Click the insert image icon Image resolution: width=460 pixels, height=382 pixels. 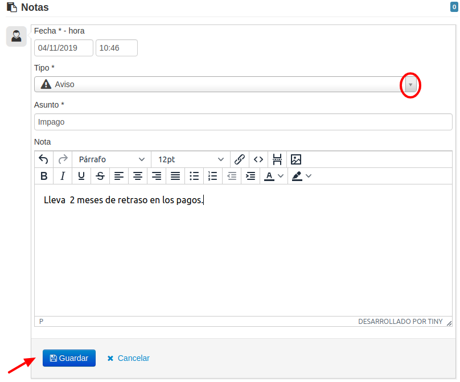pos(296,159)
